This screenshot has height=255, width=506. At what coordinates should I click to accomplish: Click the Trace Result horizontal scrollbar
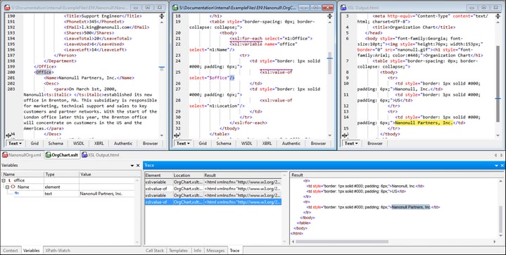tap(342, 242)
